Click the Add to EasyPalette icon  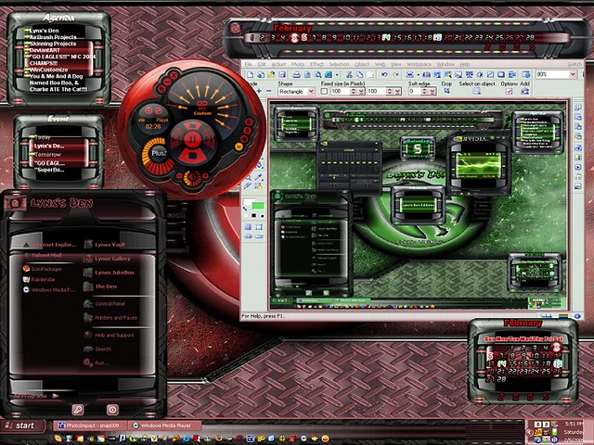pos(525,91)
